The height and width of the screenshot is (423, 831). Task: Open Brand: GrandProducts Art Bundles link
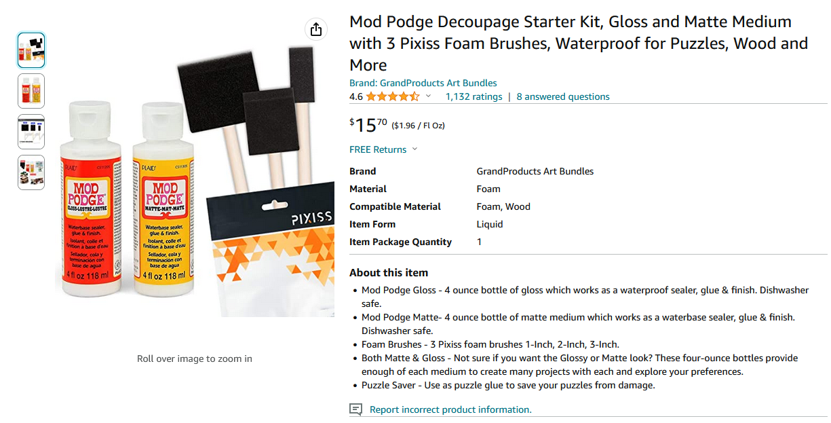(x=423, y=83)
